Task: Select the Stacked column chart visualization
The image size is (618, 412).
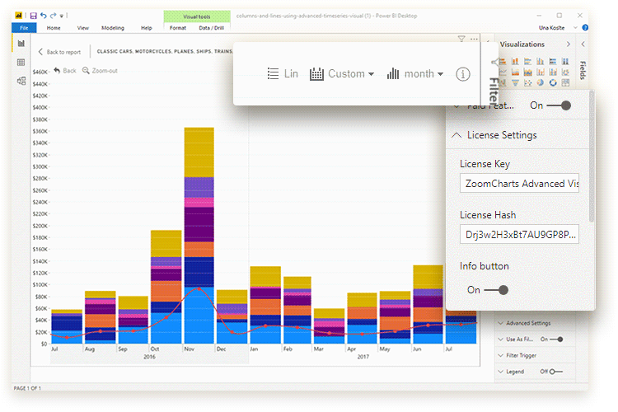Action: pyautogui.click(x=515, y=61)
